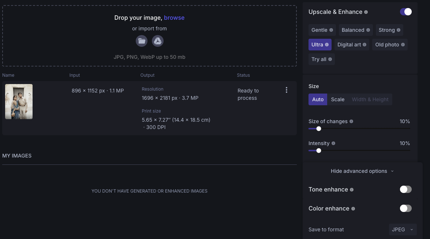Open the JPEG save format dropdown
This screenshot has height=239, width=430.
[402, 229]
